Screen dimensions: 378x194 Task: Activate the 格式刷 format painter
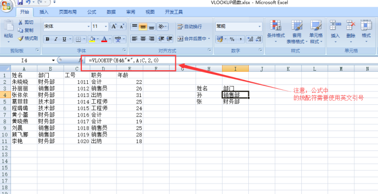tap(28, 38)
